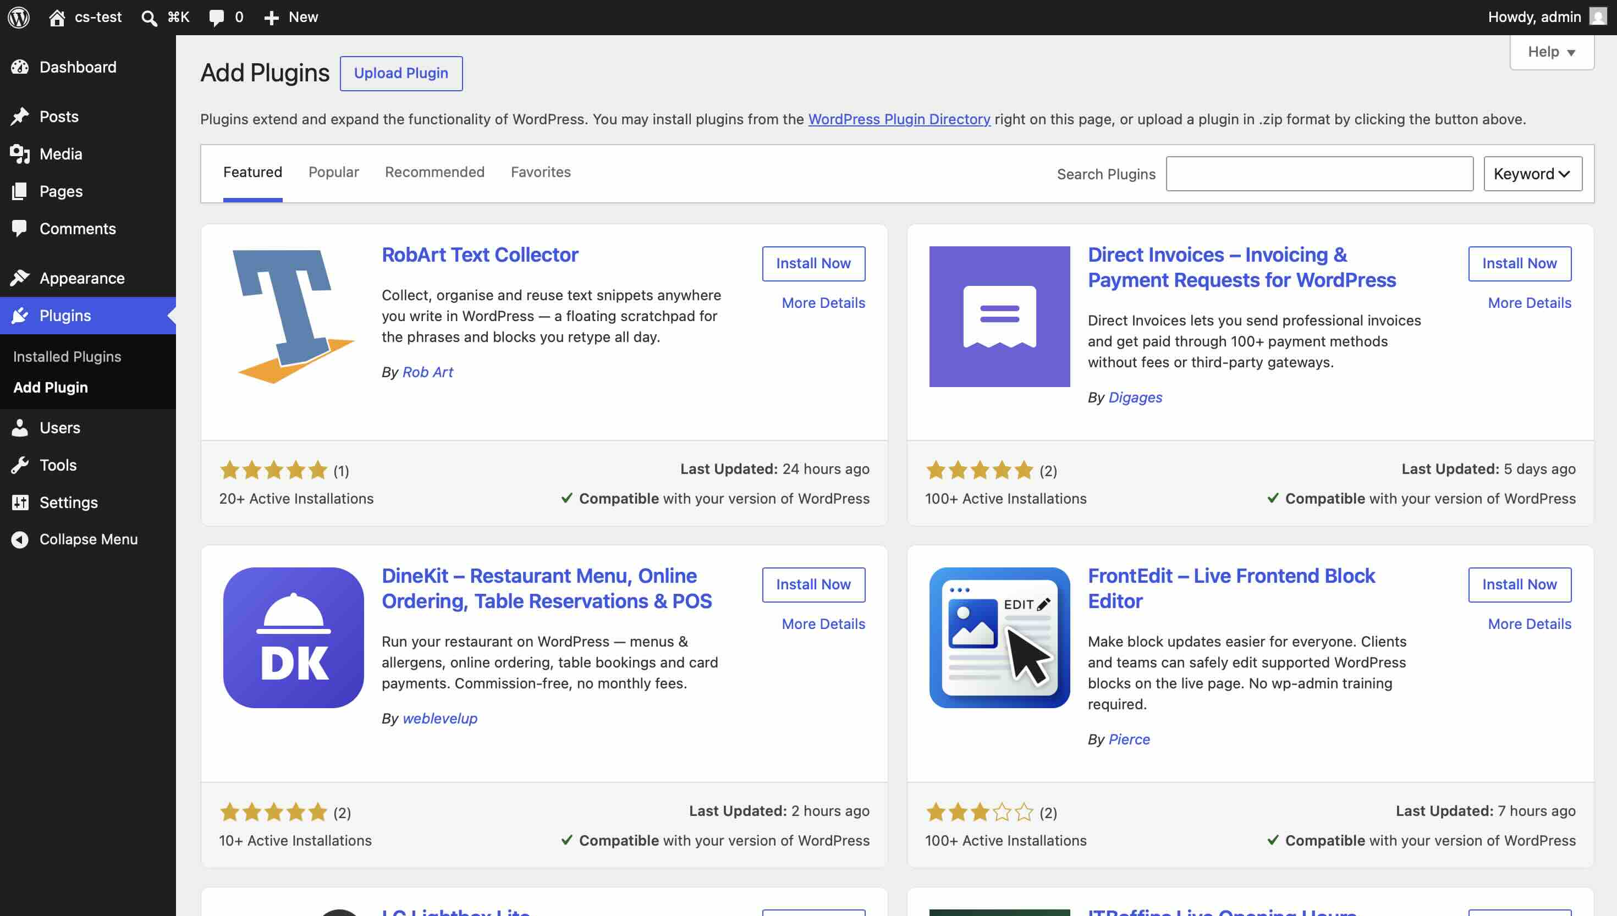
Task: Open Direct Invoices title link
Action: 1241,267
